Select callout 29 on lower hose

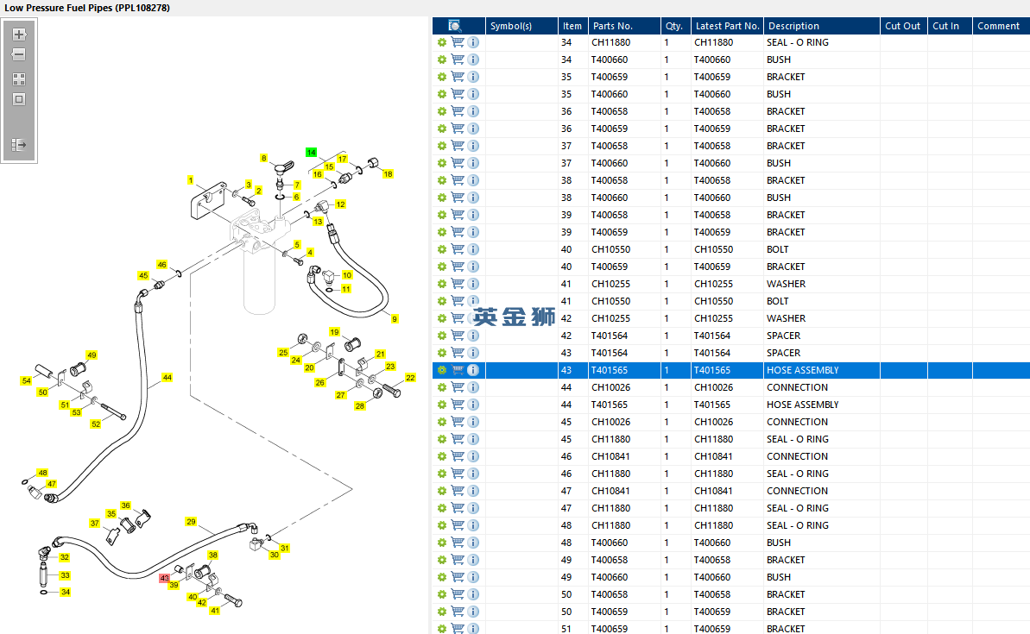pyautogui.click(x=191, y=522)
